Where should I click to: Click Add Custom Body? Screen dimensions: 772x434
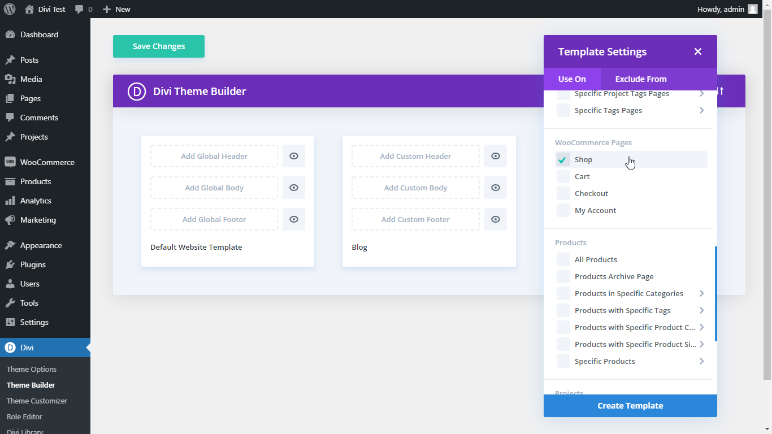tap(415, 188)
